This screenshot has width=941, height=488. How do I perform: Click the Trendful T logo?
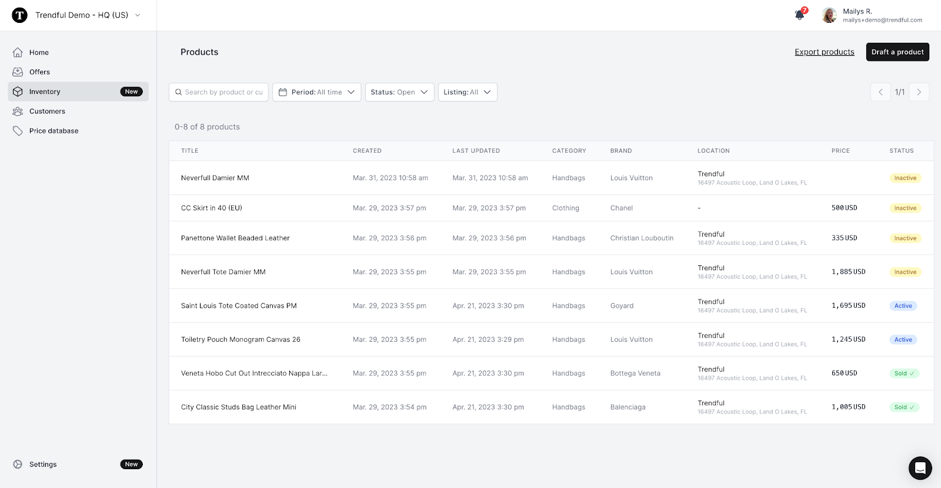19,15
